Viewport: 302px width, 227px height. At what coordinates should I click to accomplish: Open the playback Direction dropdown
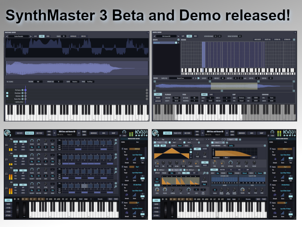[x=176, y=98]
